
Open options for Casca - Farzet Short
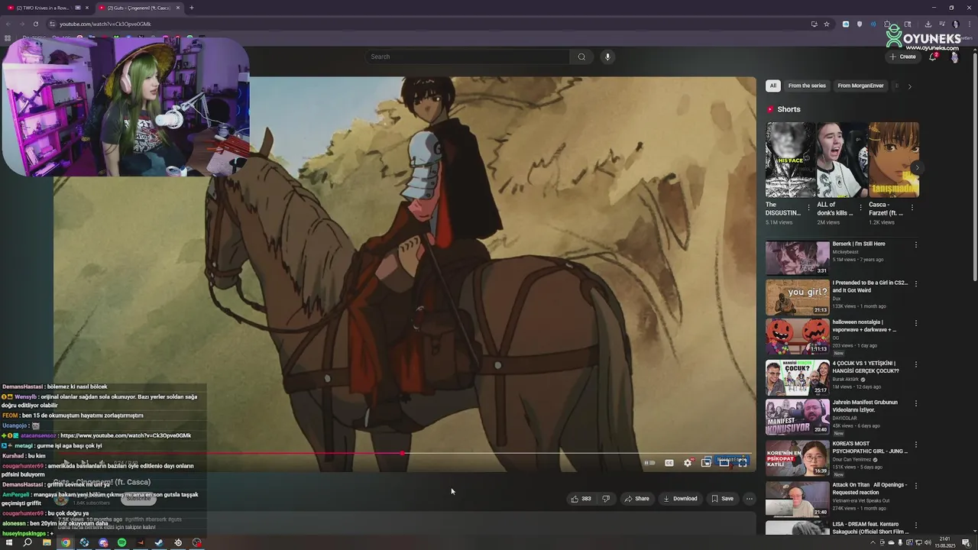click(912, 207)
